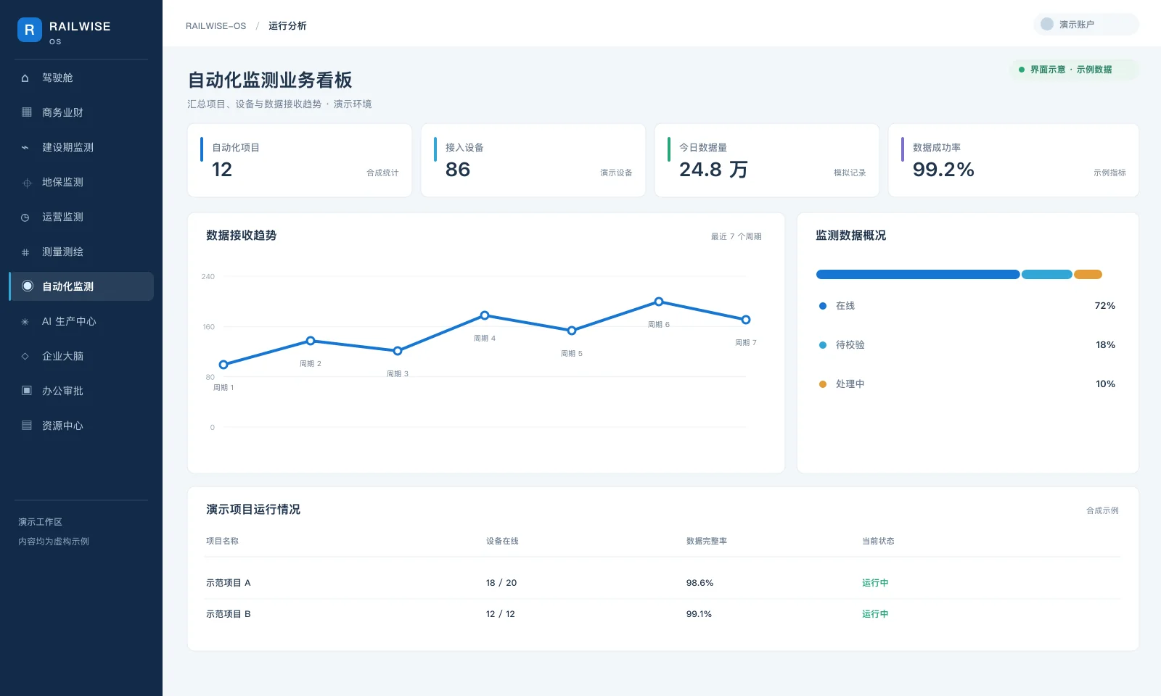Click the 设备在线 column header
This screenshot has height=696, width=1161.
[502, 541]
